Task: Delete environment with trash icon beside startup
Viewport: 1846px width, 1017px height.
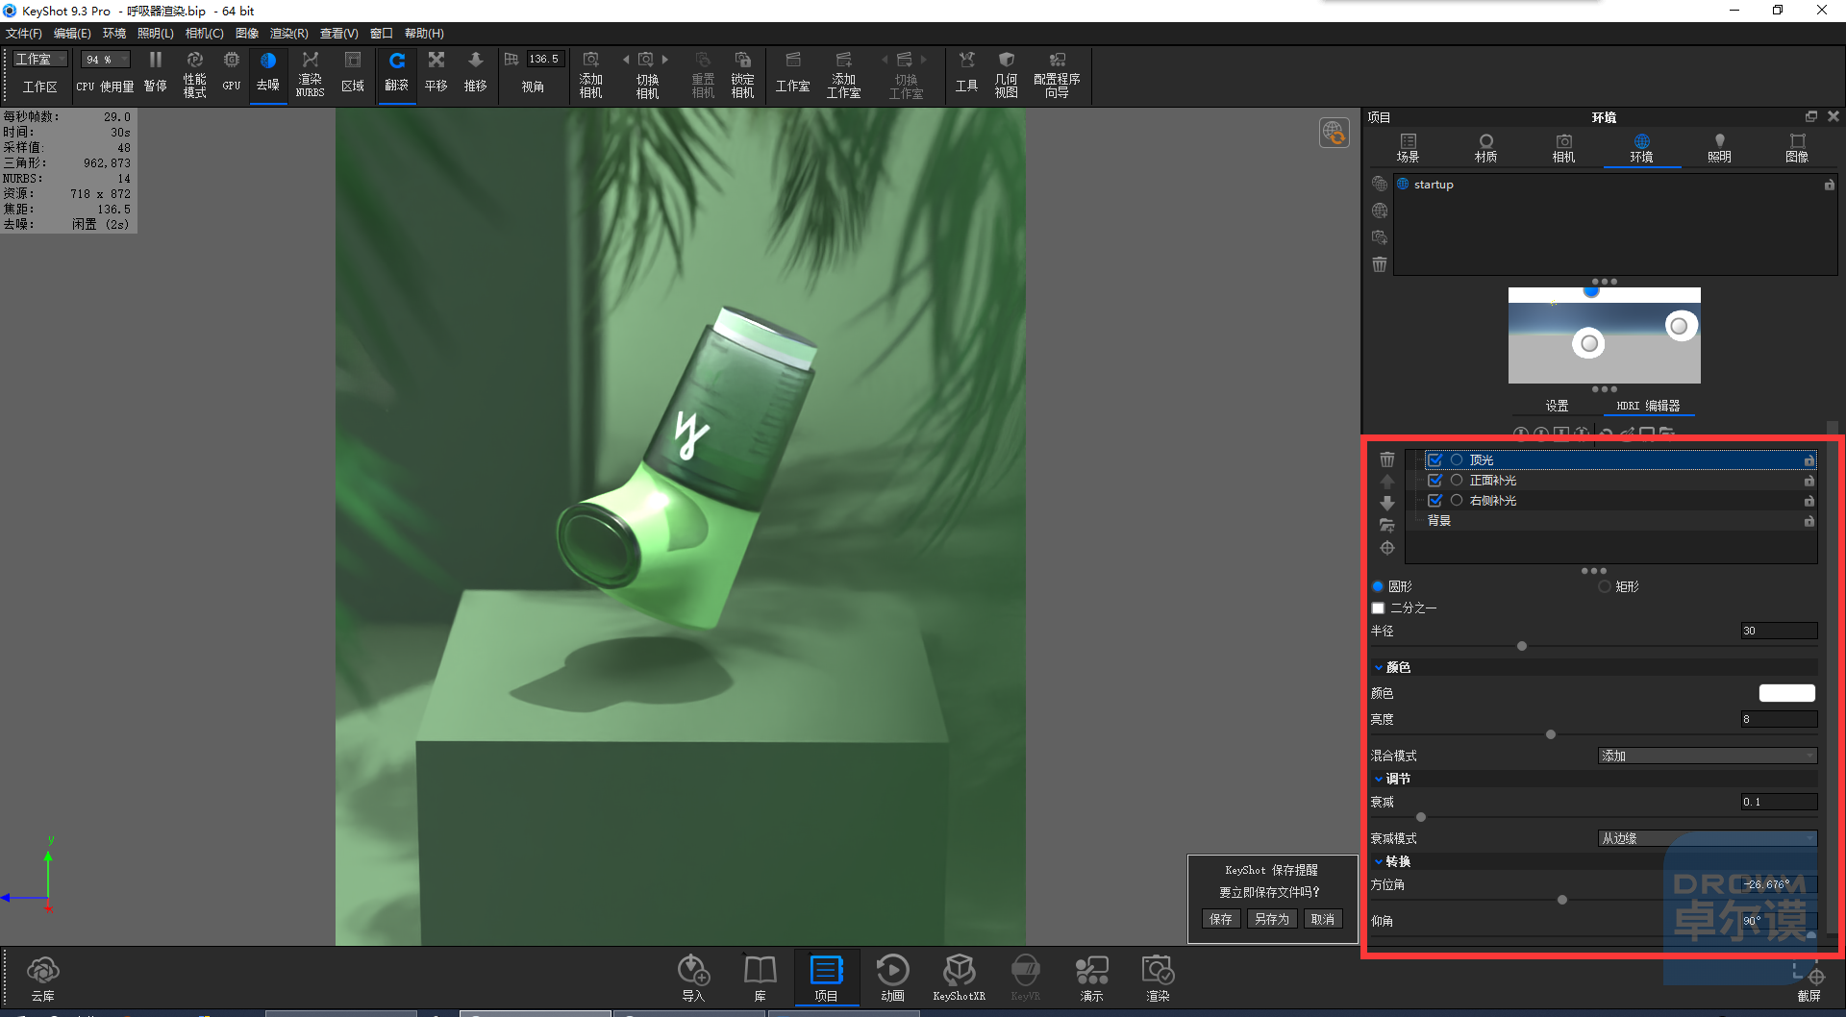Action: coord(1380,264)
